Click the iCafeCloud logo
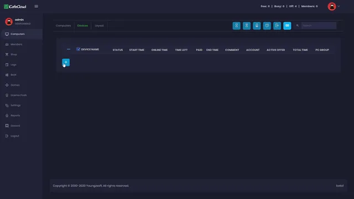354x199 pixels. (15, 7)
